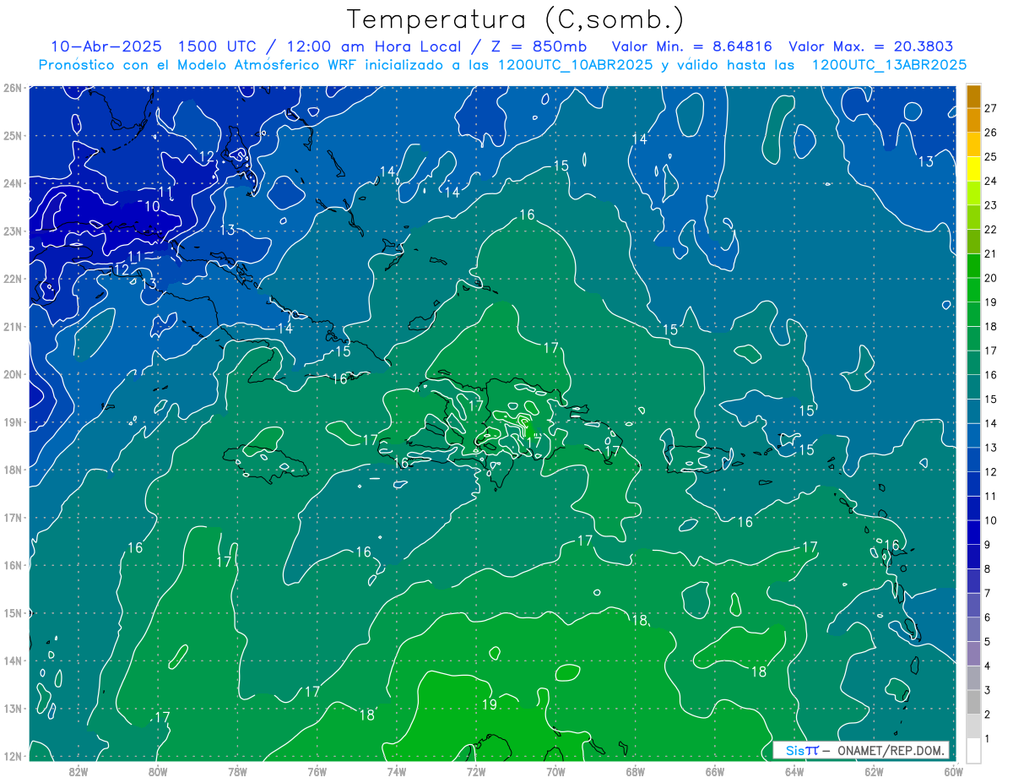Click the '25N' latitude axis label
This screenshot has height=783, width=1013.
click(12, 135)
